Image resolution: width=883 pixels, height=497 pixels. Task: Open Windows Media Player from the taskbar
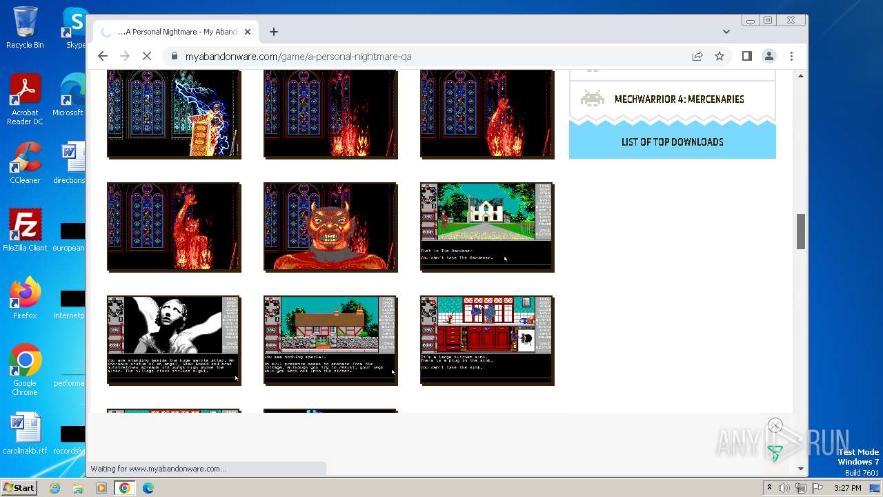(x=101, y=488)
